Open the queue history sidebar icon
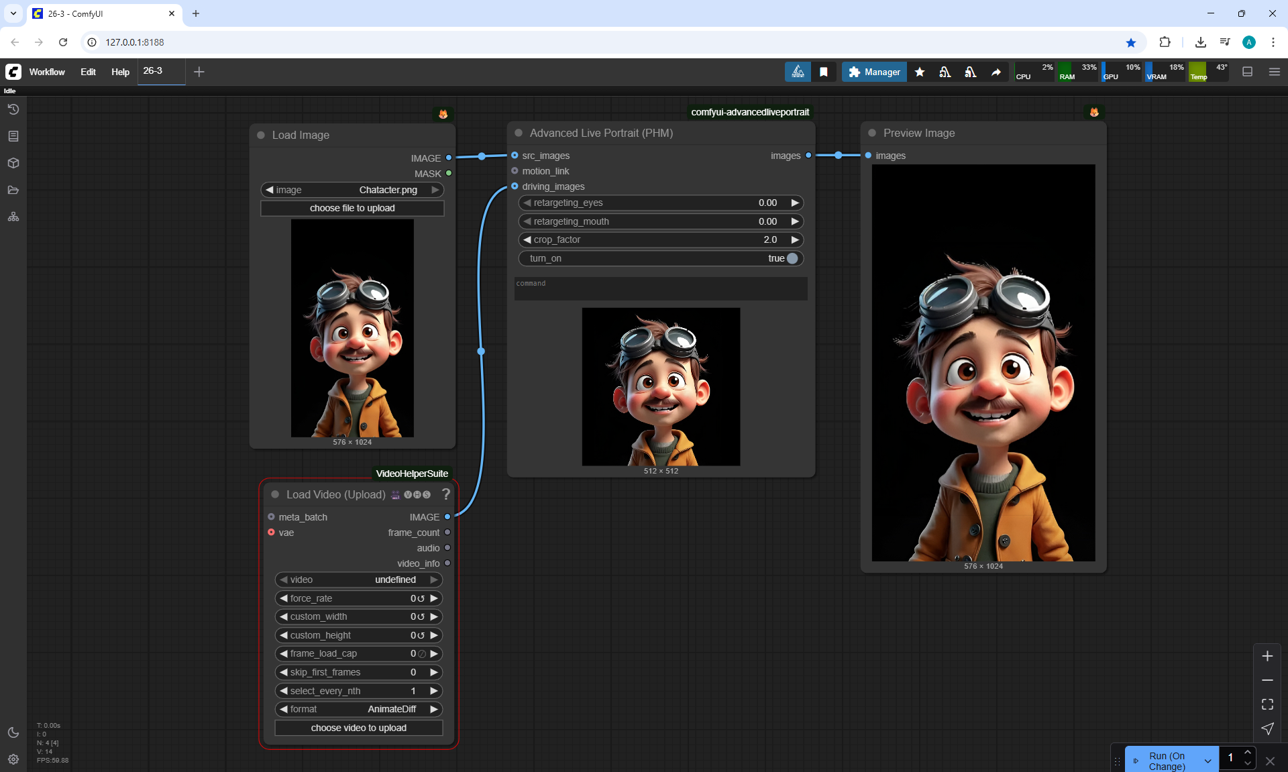Viewport: 1288px width, 772px height. (13, 109)
